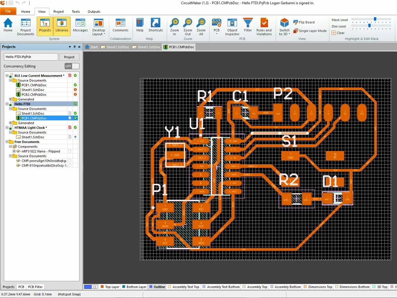The width and height of the screenshot is (397, 298).
Task: Open Rules and Violations
Action: click(x=264, y=27)
